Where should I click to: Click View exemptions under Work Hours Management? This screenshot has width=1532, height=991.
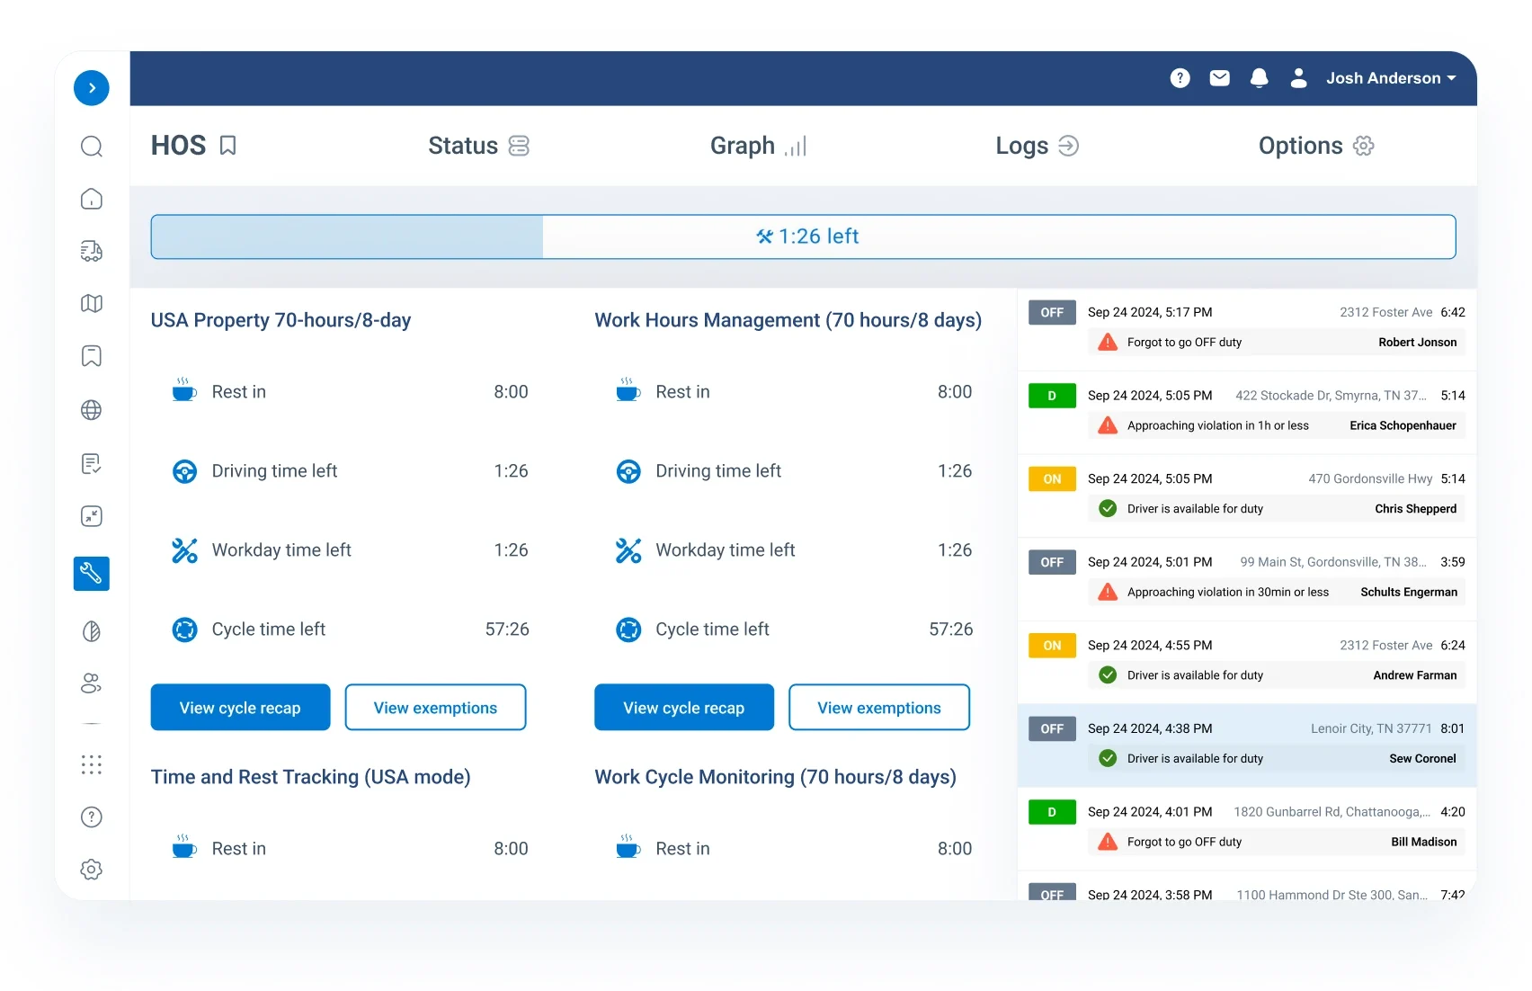point(878,708)
